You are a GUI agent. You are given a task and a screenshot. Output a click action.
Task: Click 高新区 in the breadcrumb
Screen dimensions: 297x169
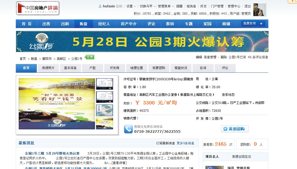(61, 59)
